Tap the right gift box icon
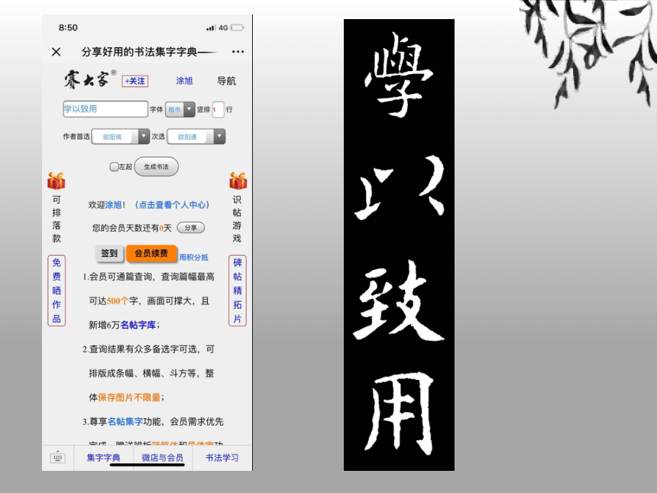Image resolution: width=657 pixels, height=493 pixels. (x=238, y=180)
